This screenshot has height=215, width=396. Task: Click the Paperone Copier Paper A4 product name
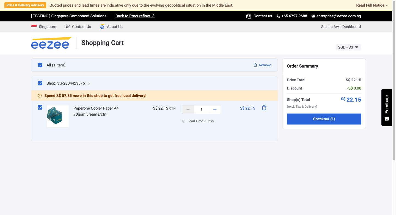point(96,111)
